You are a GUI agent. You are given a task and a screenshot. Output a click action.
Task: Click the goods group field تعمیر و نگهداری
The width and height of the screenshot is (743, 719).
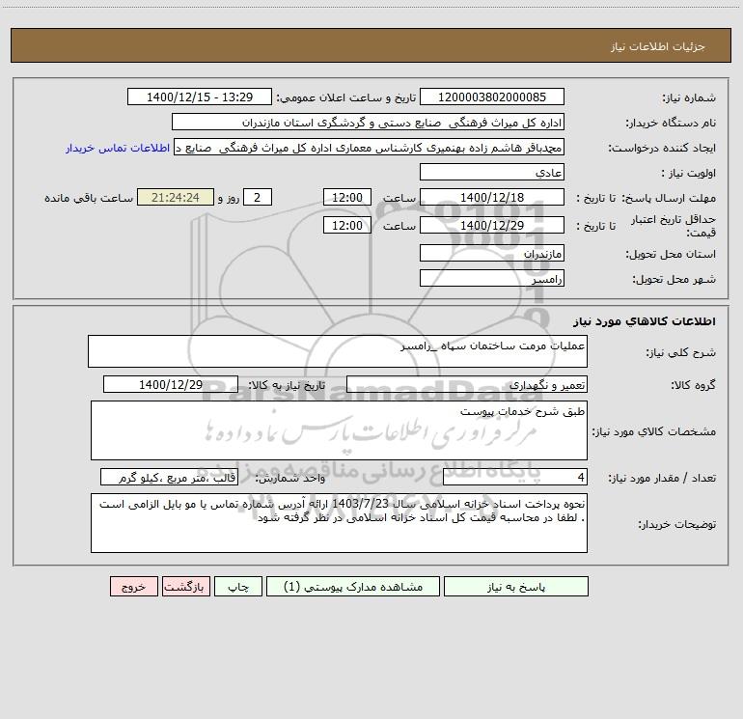pos(467,384)
